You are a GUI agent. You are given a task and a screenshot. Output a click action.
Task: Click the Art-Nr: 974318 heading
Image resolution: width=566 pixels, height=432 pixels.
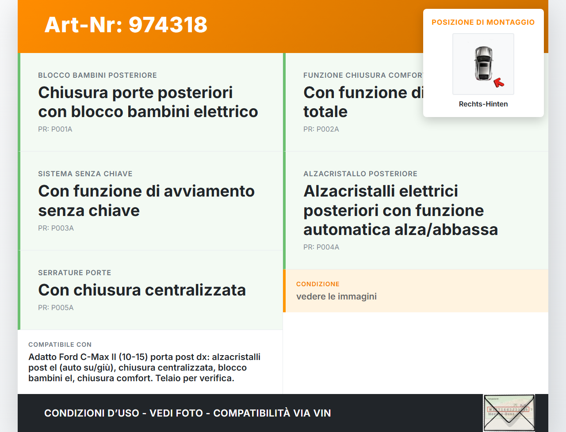126,25
